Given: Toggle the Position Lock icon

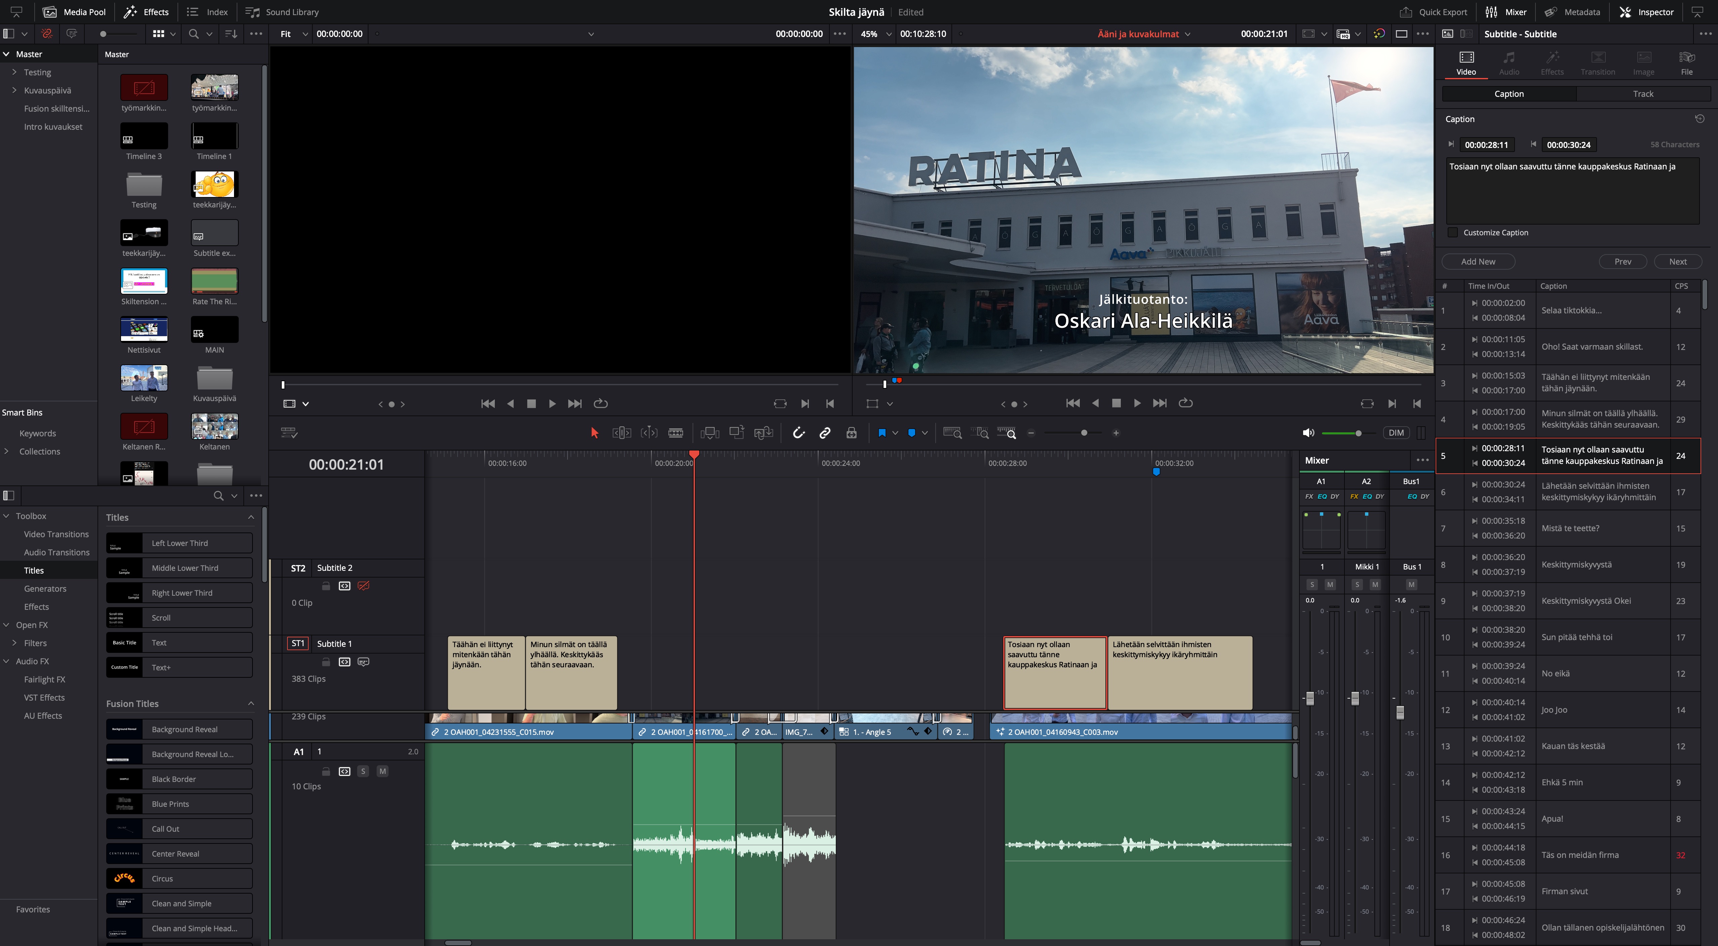Looking at the screenshot, I should pos(852,433).
